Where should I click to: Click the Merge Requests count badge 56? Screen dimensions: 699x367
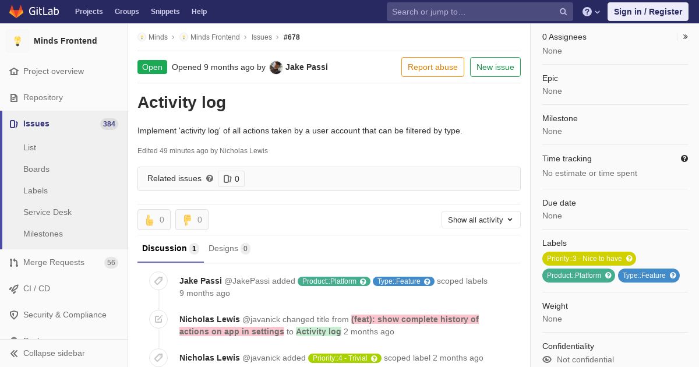tap(111, 263)
